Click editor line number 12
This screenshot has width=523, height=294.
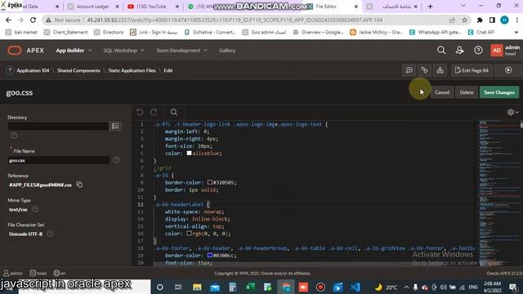pos(141,204)
